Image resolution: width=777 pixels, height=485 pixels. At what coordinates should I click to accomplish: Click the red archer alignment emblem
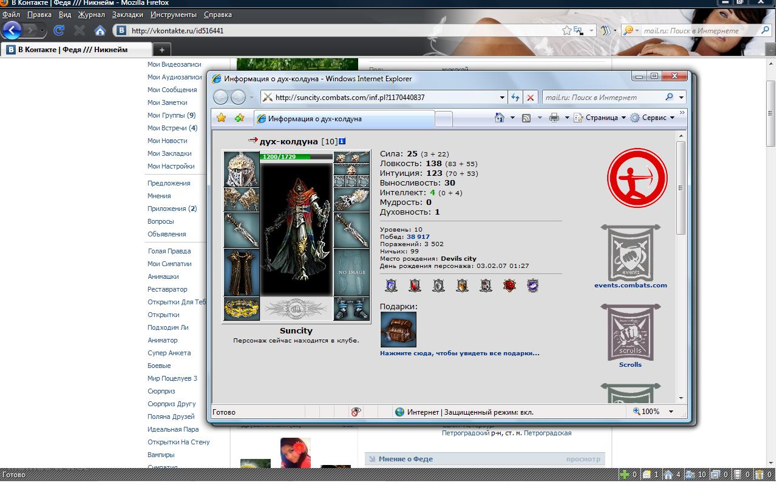pyautogui.click(x=637, y=178)
